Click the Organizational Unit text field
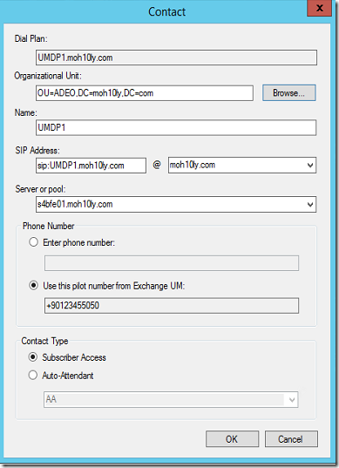339x468 pixels. click(145, 93)
